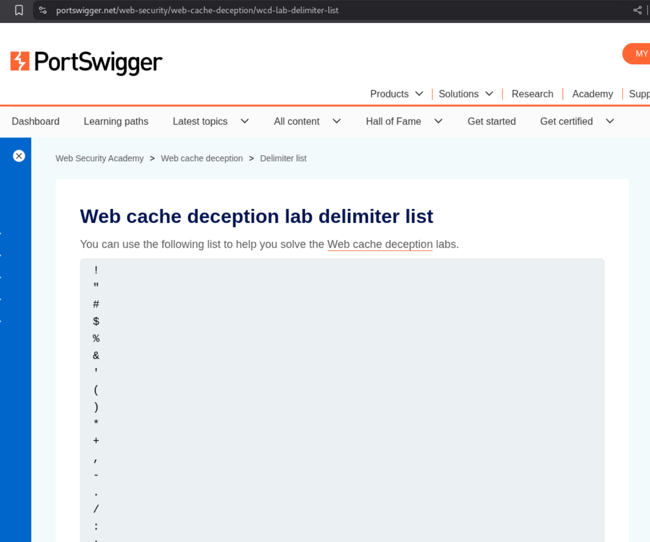The width and height of the screenshot is (650, 542).
Task: Click the share icon in address bar
Action: [637, 10]
